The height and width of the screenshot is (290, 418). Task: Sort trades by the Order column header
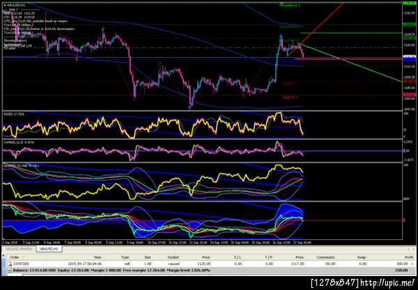15,257
